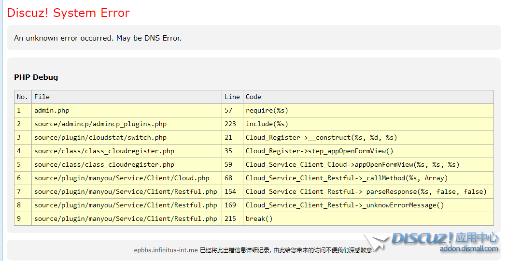
Task: Click the break() code cell
Action: tap(259, 218)
